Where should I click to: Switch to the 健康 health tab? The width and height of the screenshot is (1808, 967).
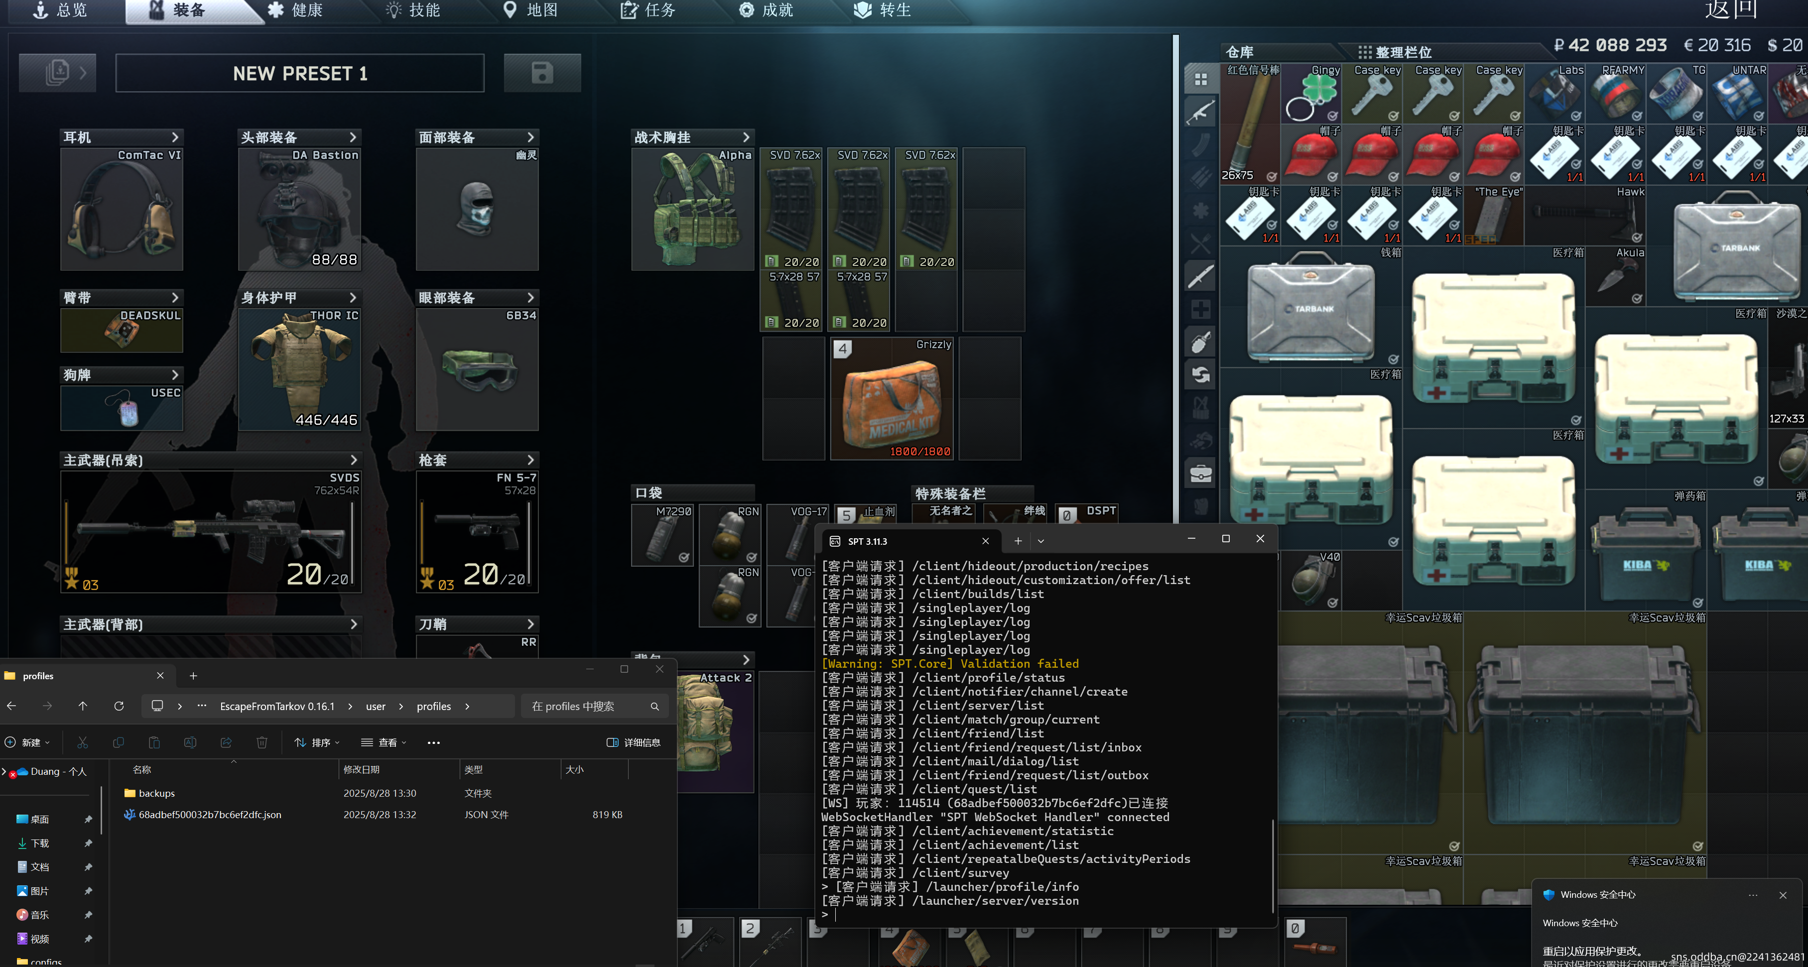295,10
